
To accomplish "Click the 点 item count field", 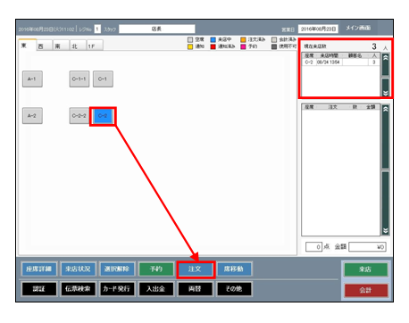I will 313,247.
